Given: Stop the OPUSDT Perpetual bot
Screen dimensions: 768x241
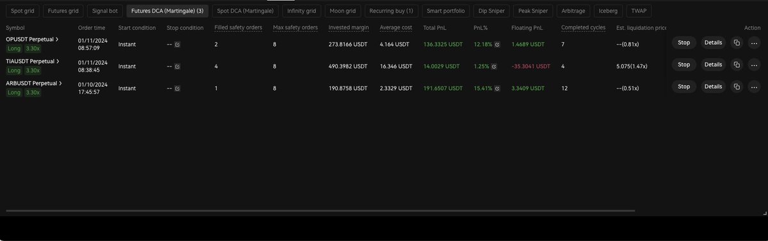Looking at the screenshot, I should (684, 43).
